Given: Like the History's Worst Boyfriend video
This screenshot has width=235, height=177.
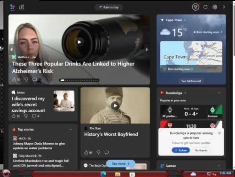Looking at the screenshot, I should pyautogui.click(x=86, y=152).
